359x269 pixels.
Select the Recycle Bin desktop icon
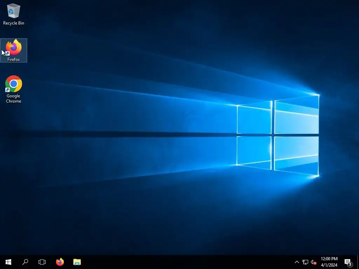click(x=14, y=14)
